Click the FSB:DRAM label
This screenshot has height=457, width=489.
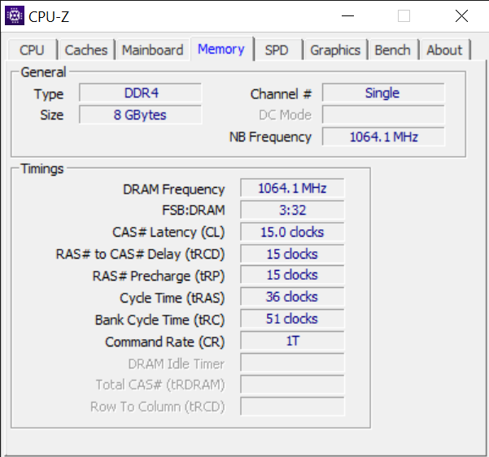click(x=194, y=210)
